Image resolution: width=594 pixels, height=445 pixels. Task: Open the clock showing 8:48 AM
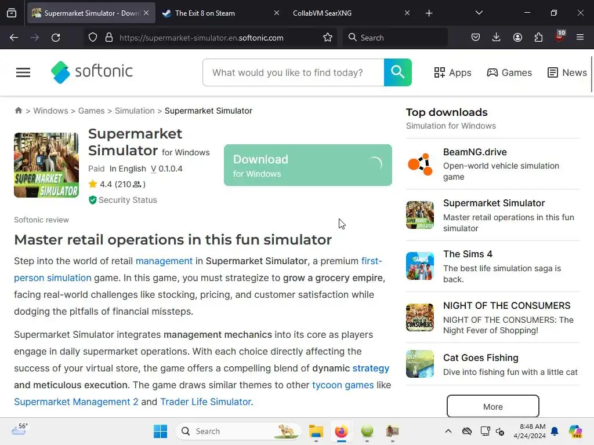(530, 431)
